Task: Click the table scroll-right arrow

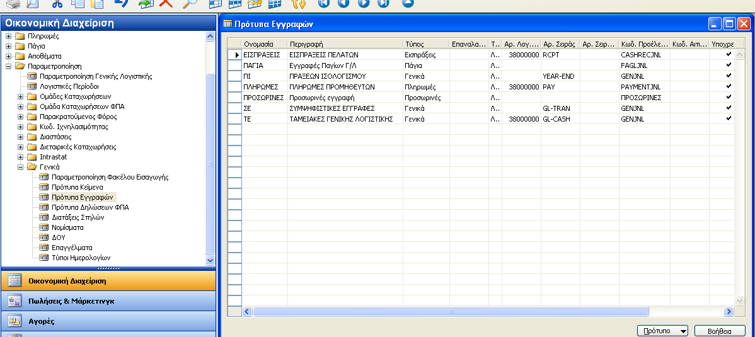Action: pos(728,312)
